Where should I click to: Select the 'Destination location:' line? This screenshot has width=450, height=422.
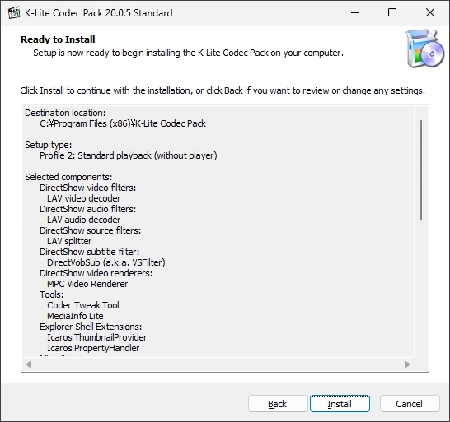click(x=65, y=113)
